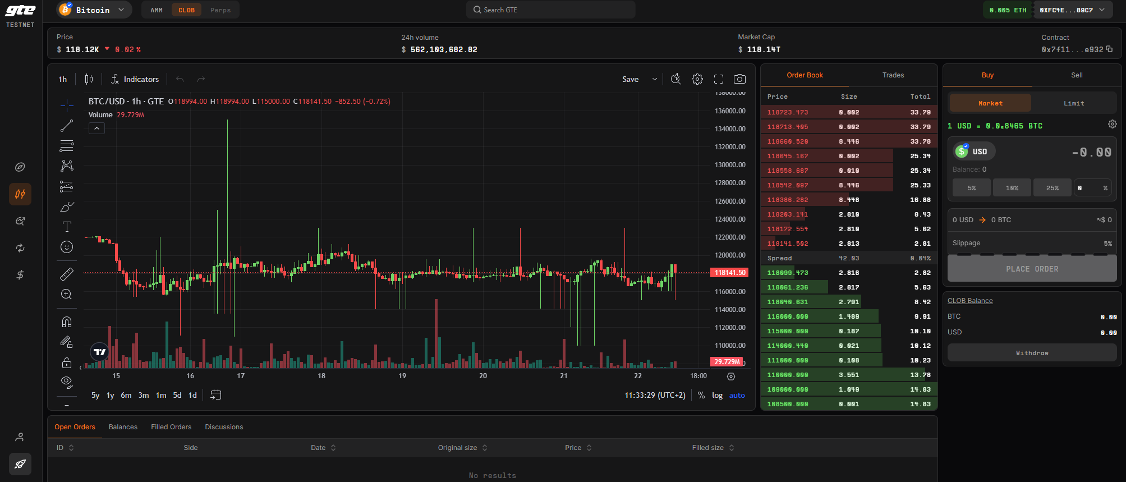
Task: Open the Save layout dropdown arrow
Action: (x=654, y=79)
